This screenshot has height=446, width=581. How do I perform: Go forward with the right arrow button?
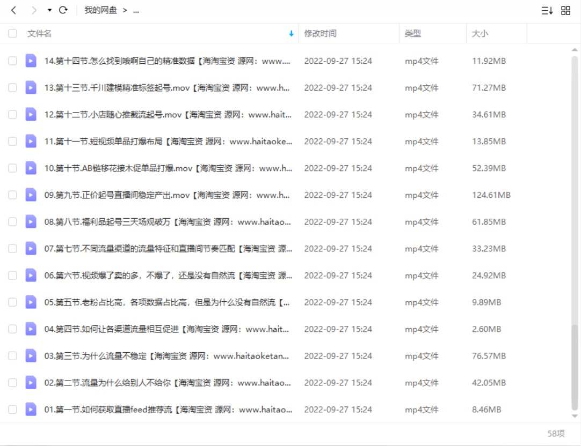point(34,10)
